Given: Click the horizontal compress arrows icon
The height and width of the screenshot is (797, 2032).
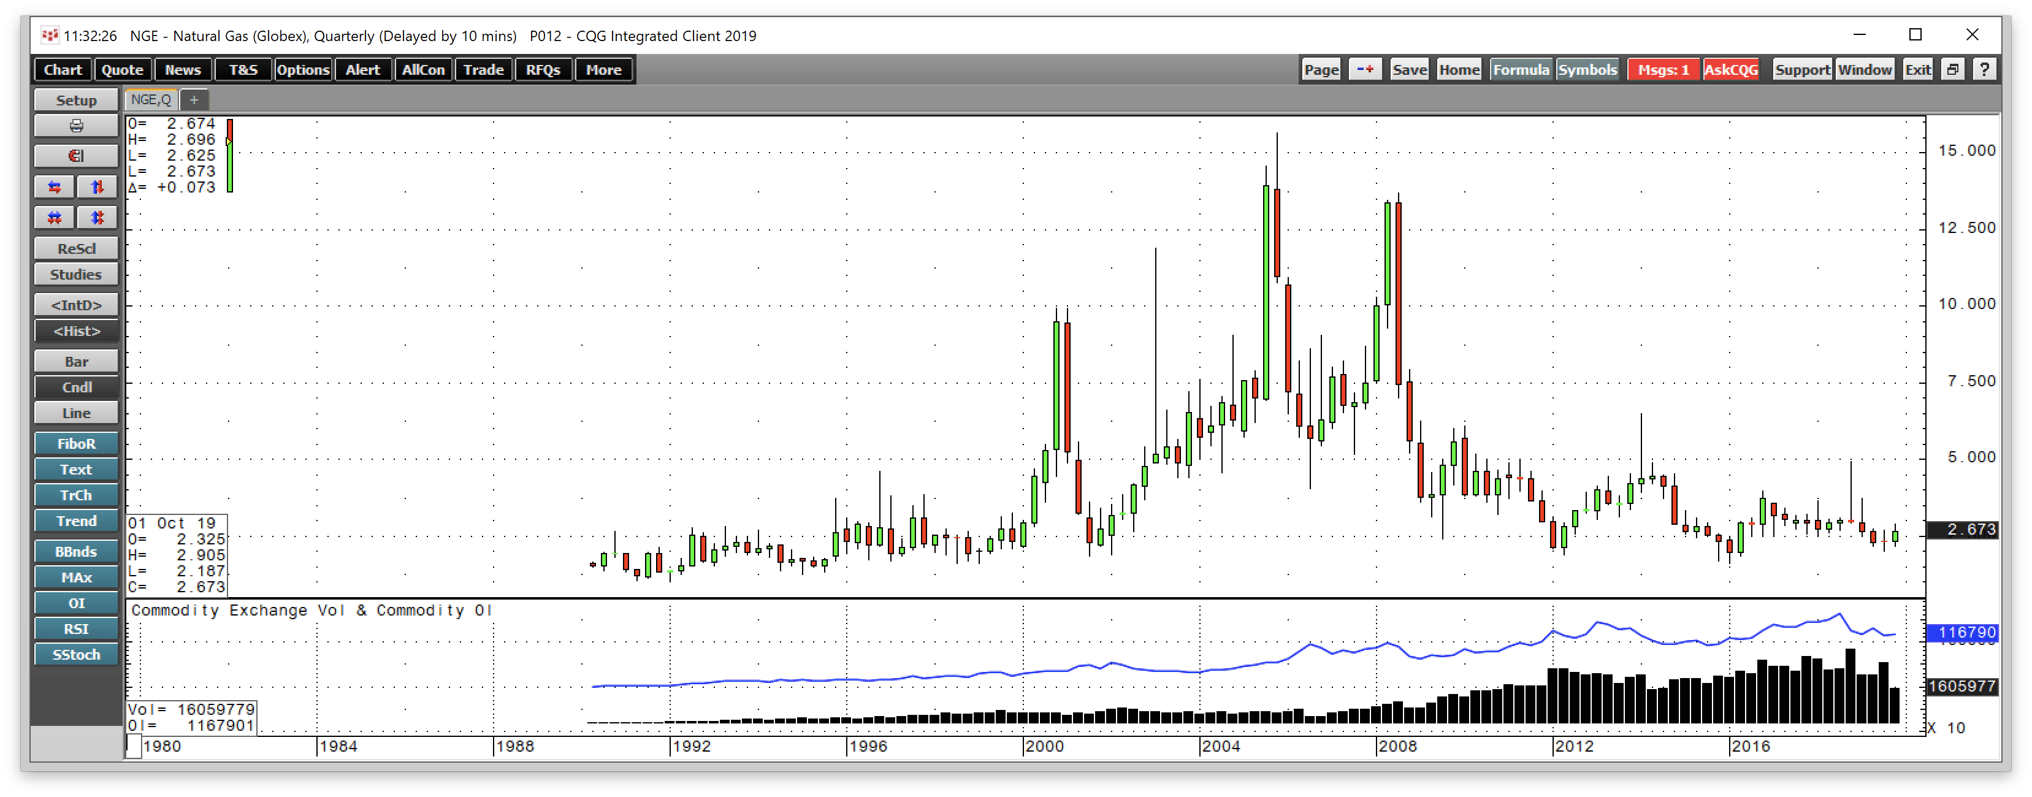Looking at the screenshot, I should pyautogui.click(x=55, y=218).
